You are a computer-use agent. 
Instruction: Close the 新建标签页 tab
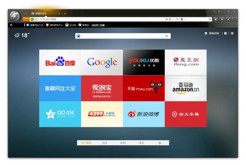tap(59, 14)
